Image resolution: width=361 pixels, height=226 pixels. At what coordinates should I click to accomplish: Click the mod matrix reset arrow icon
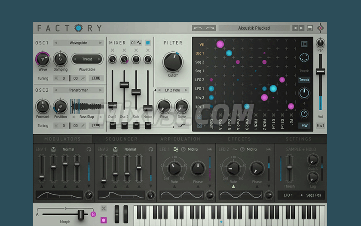point(304,44)
